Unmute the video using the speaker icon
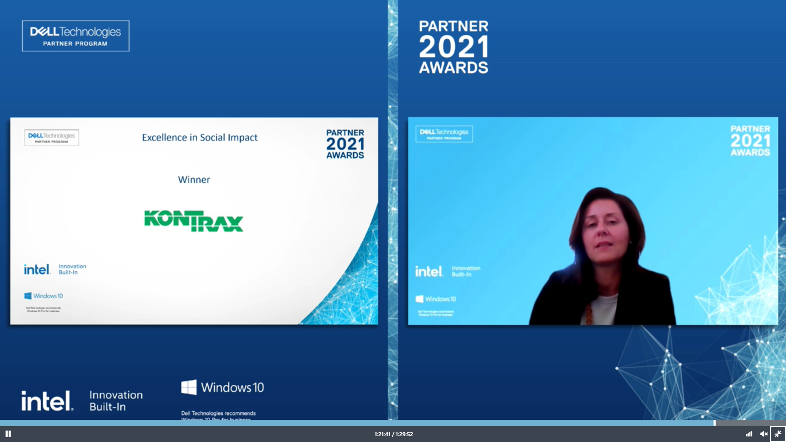786x442 pixels. click(x=764, y=434)
